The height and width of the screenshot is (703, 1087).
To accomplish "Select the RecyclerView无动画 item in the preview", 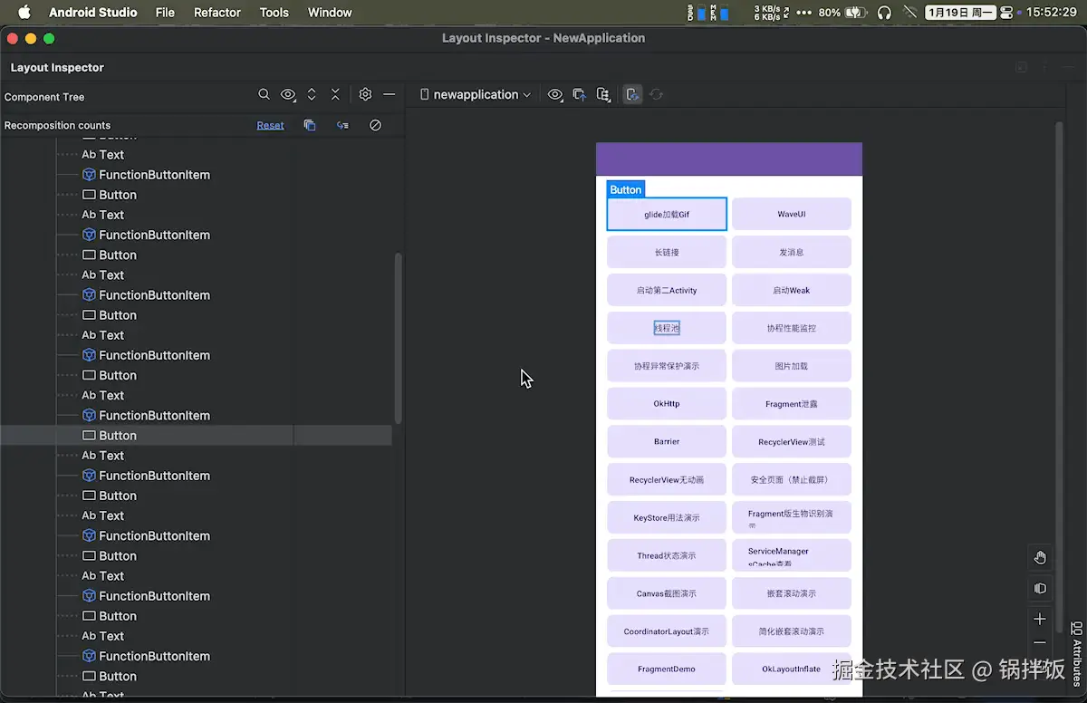I will coord(667,479).
